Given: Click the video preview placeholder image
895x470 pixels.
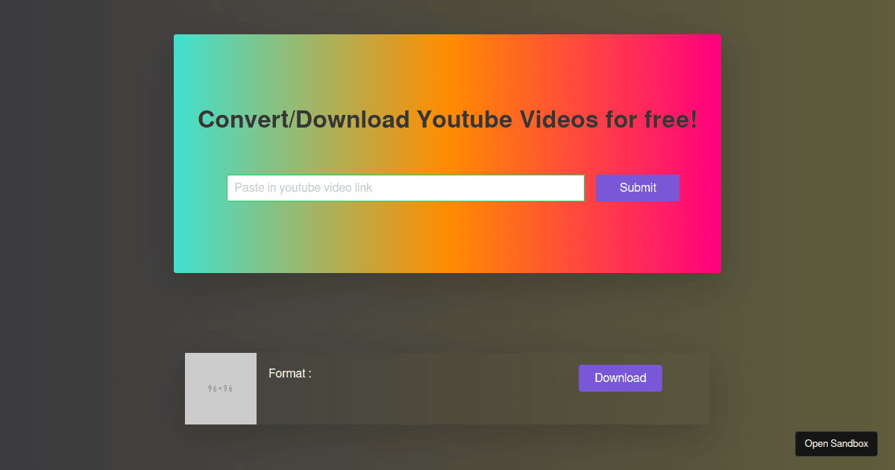Looking at the screenshot, I should click(x=220, y=389).
